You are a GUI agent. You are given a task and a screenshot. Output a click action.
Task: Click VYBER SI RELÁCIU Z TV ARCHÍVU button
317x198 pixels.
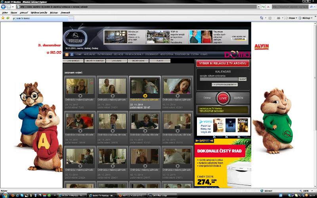click(x=223, y=63)
